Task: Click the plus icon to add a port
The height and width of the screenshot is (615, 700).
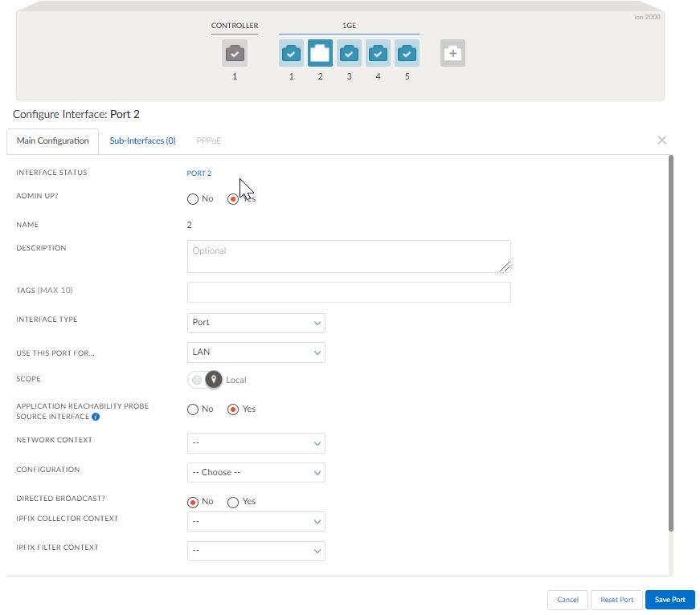Action: tap(452, 53)
